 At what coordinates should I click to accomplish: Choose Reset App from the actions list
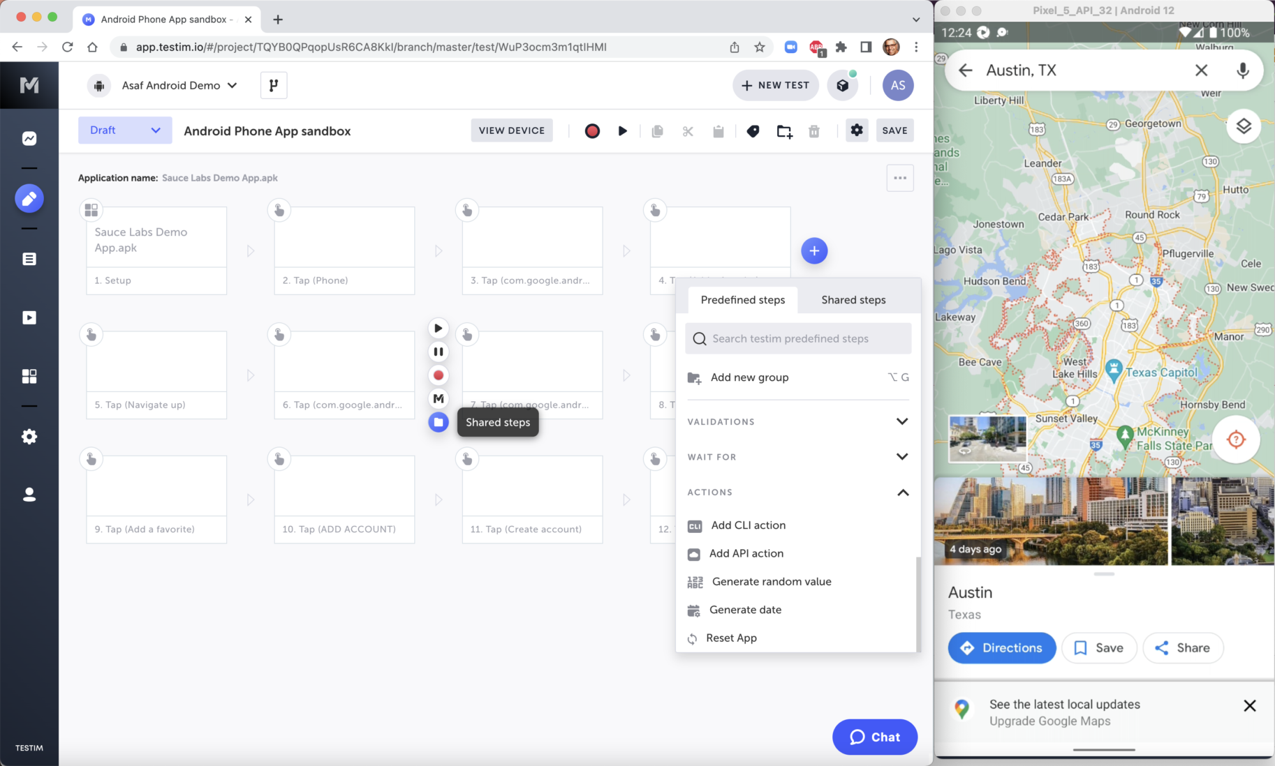coord(731,638)
